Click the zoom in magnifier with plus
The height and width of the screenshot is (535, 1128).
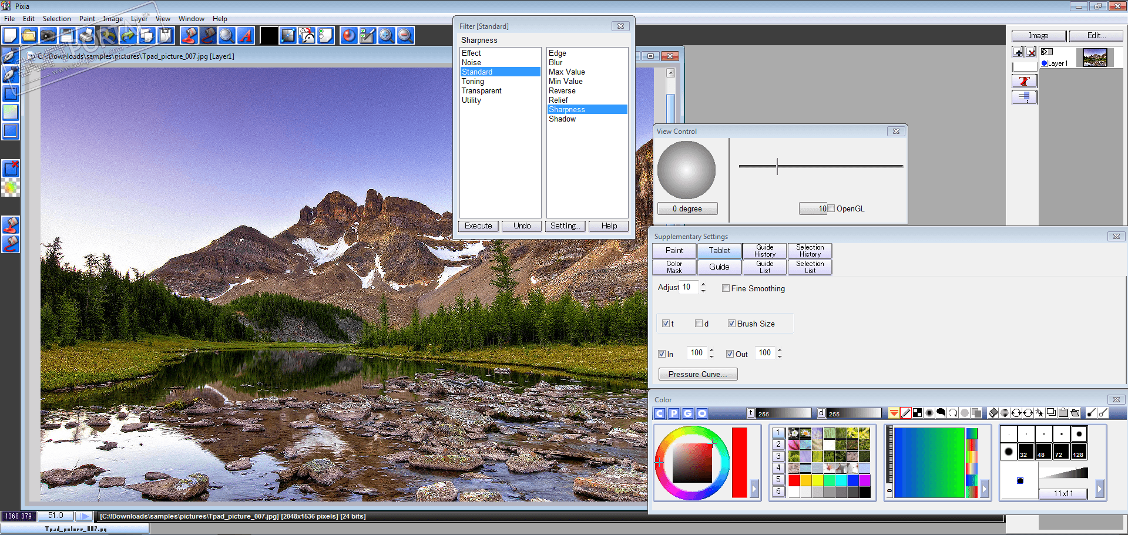(x=386, y=36)
